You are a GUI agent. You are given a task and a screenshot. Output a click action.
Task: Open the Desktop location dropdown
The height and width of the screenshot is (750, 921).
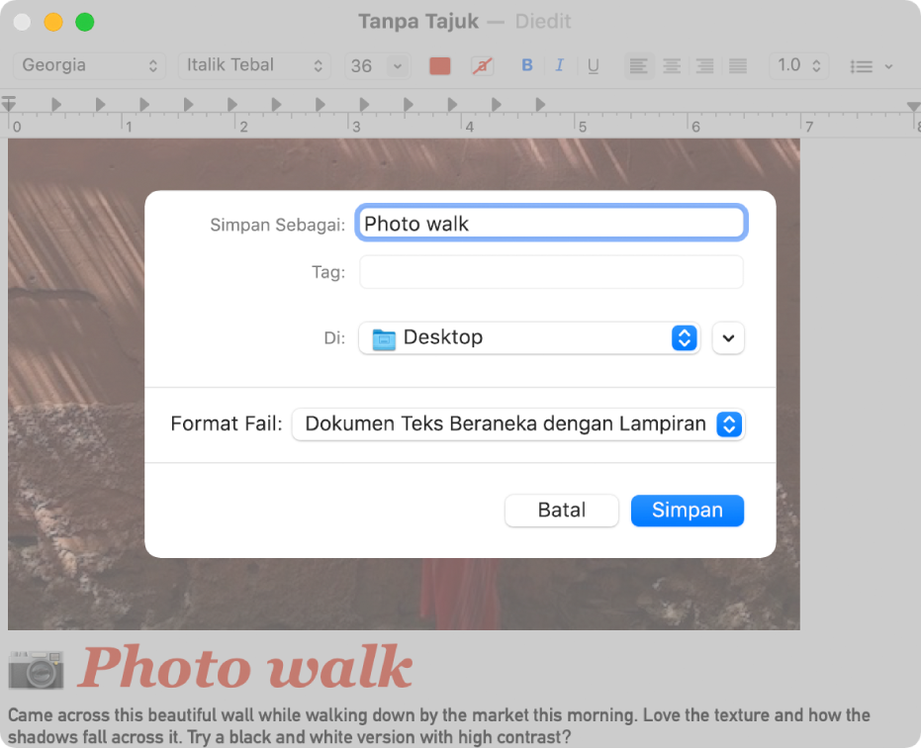click(x=529, y=337)
